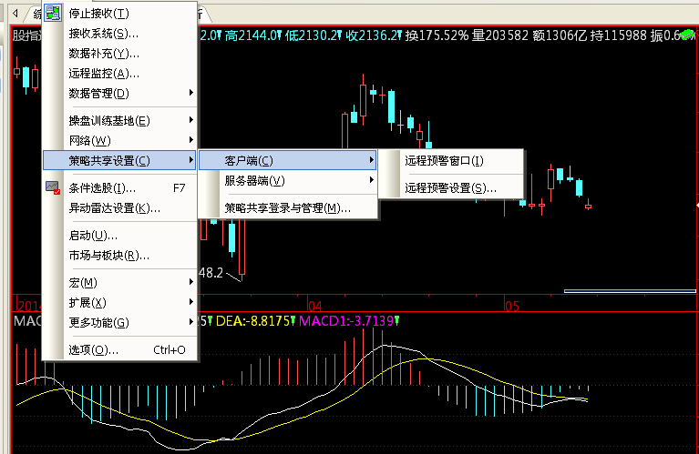Expand 操盘训练基地(E) submenu
Image resolution: width=699 pixels, height=454 pixels.
[119, 120]
